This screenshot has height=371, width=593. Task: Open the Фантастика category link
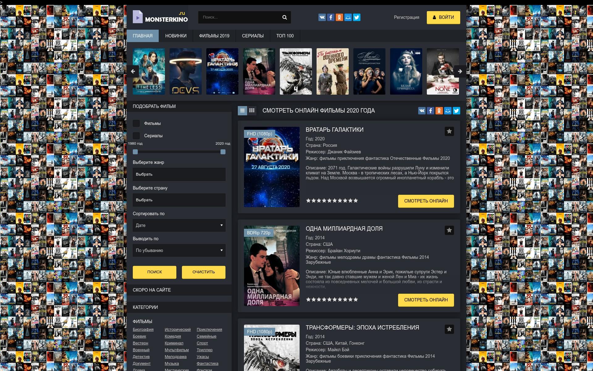pyautogui.click(x=208, y=364)
